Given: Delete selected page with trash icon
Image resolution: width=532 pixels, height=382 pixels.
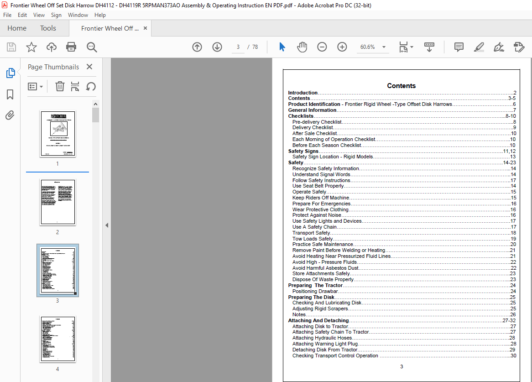Looking at the screenshot, I should [x=60, y=87].
